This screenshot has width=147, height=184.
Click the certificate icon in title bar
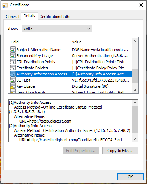coord(5,5)
